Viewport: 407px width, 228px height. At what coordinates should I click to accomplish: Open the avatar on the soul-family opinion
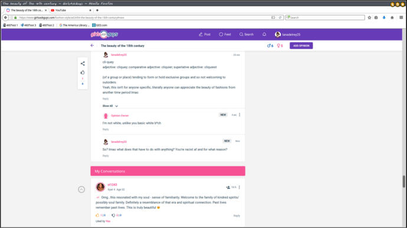tap(100, 187)
